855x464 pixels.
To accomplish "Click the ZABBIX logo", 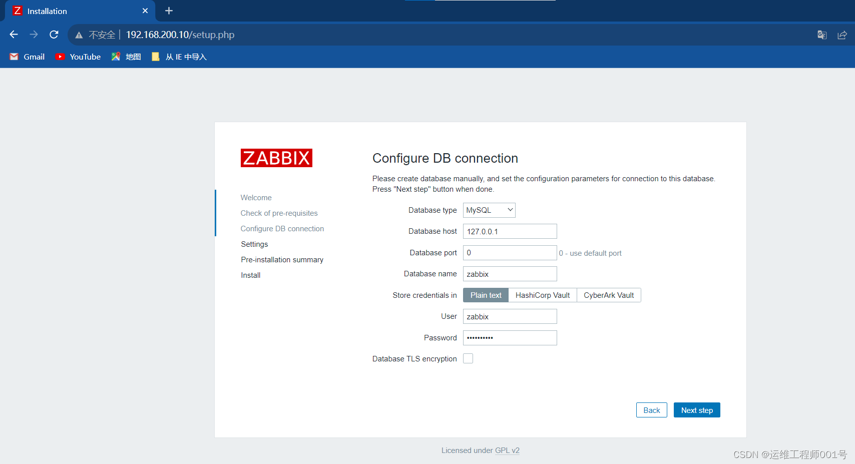I will pos(276,158).
